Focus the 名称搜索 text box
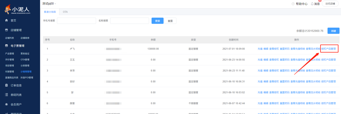The height and width of the screenshot is (114, 341). click(130, 21)
